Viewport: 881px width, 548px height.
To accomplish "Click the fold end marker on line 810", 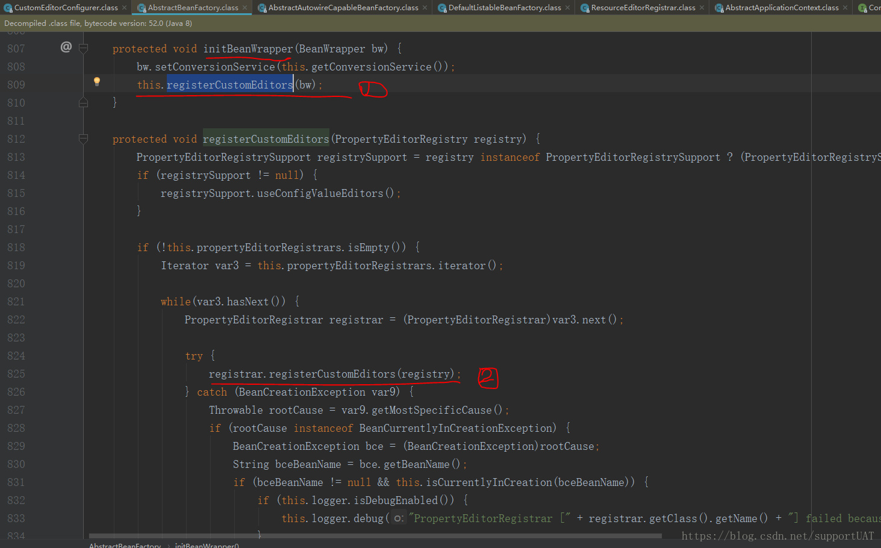I will pyautogui.click(x=84, y=102).
